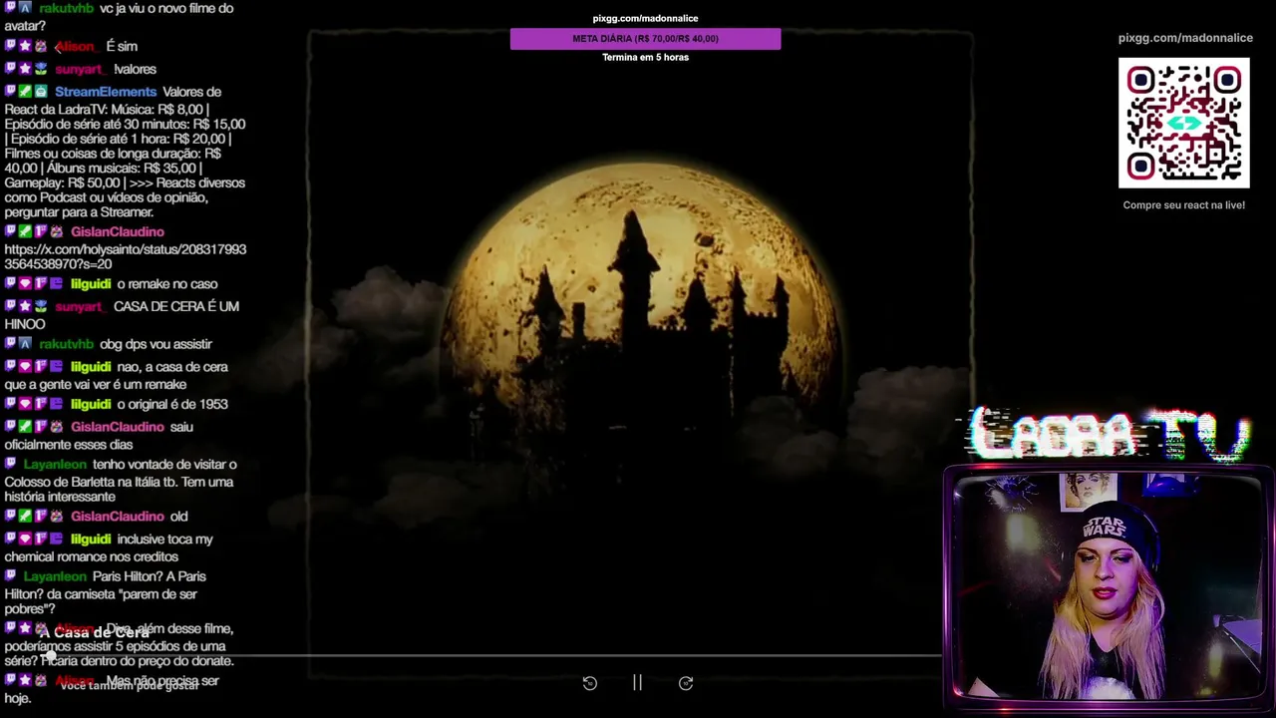Click the 'Compre seu react na live!' caption
This screenshot has height=718, width=1276.
pos(1184,205)
